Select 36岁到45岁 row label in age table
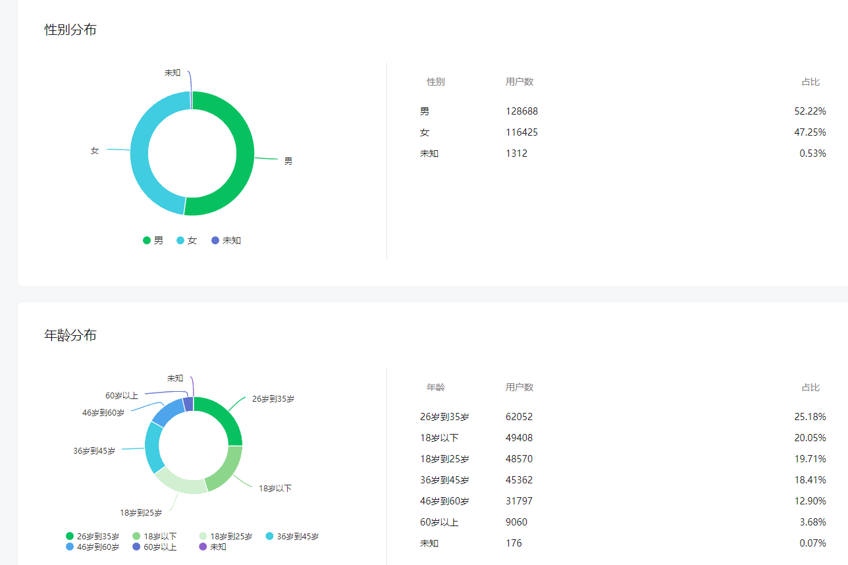 [444, 480]
